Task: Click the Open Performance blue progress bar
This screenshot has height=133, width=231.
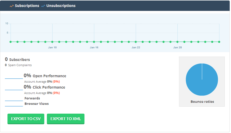Action: pos(14,79)
